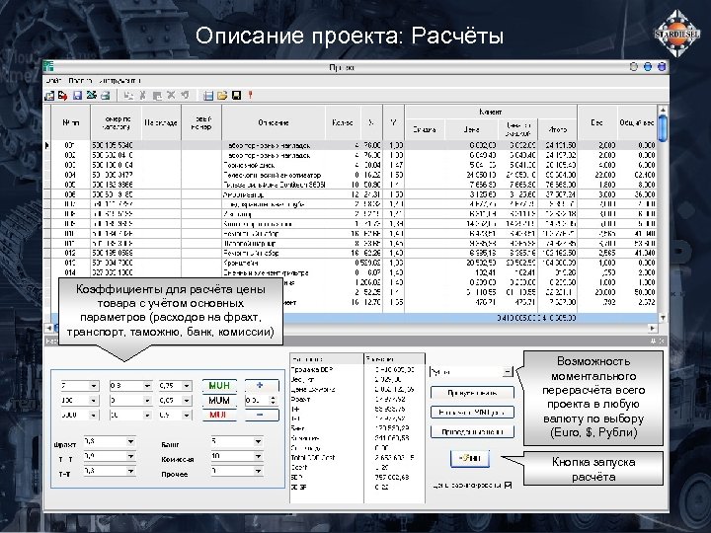Click the vertical scrollbar thumb of the table

click(662, 128)
